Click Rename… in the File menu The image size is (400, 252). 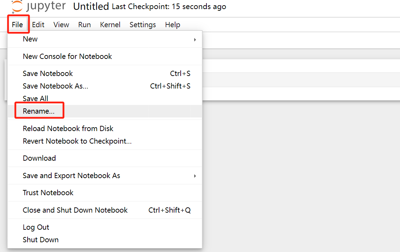click(39, 111)
